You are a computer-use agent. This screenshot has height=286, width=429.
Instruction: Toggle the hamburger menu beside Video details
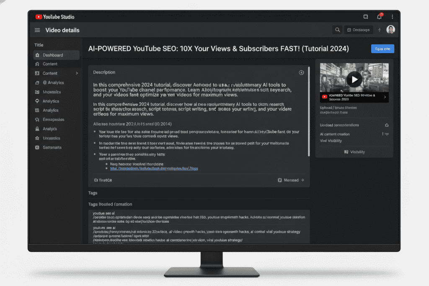pos(37,30)
